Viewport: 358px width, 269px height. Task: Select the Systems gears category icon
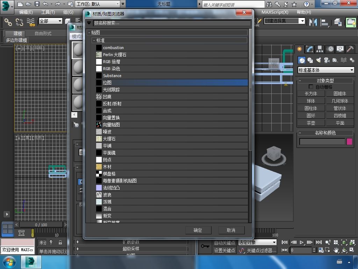coord(352,60)
